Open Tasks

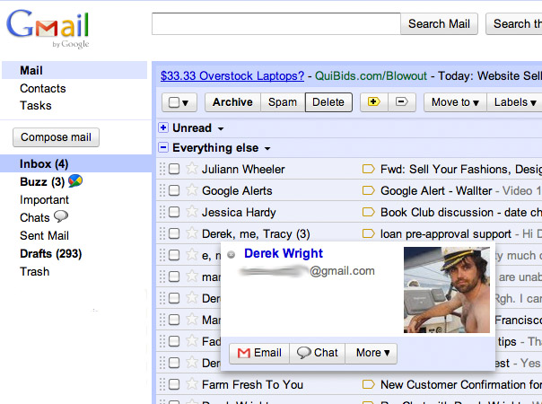point(36,106)
